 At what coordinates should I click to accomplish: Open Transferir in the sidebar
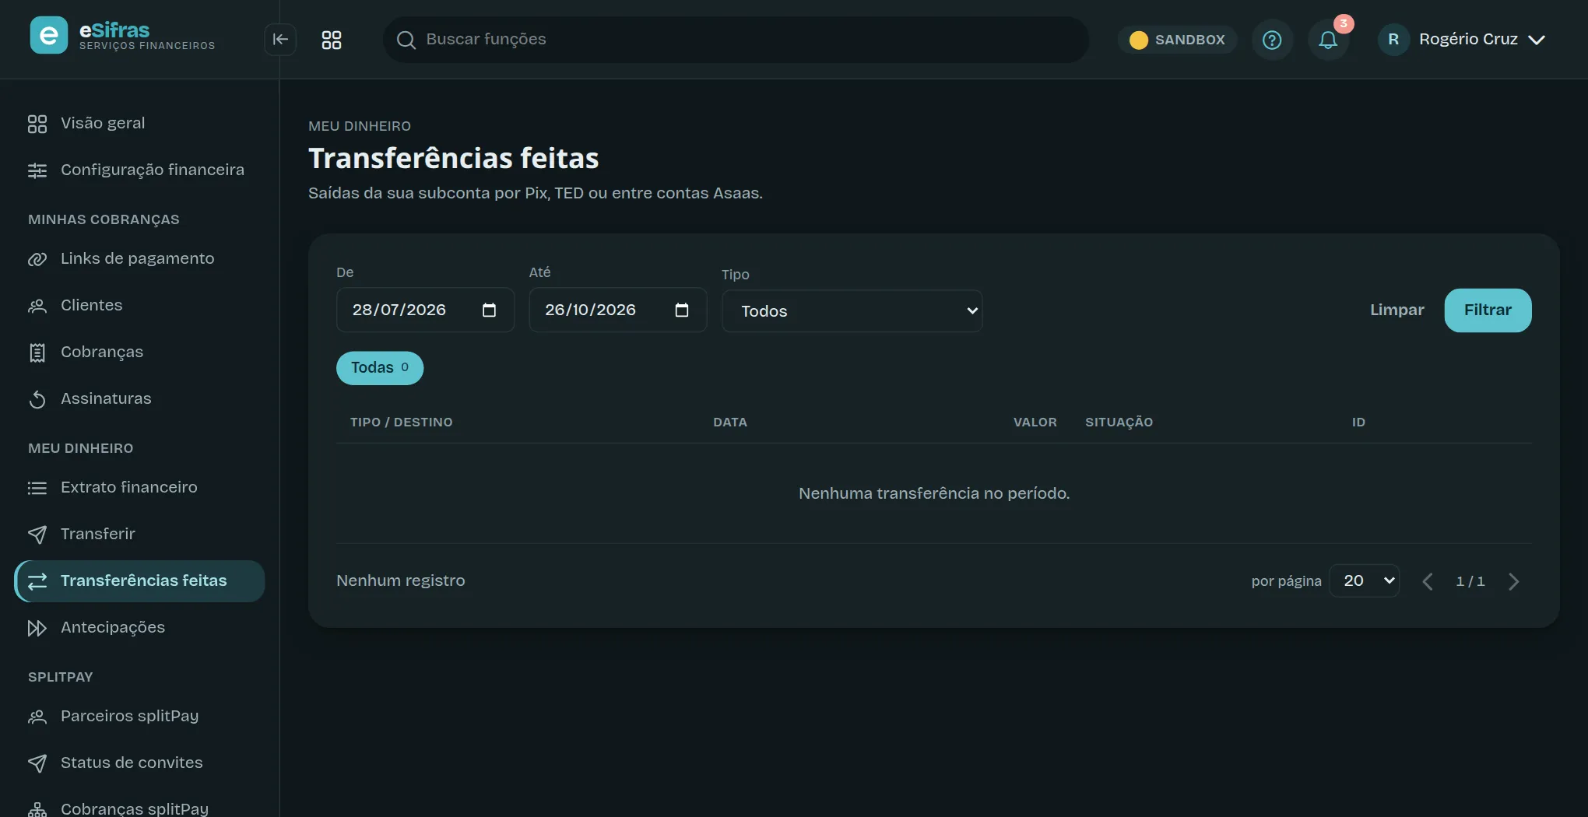coord(139,535)
